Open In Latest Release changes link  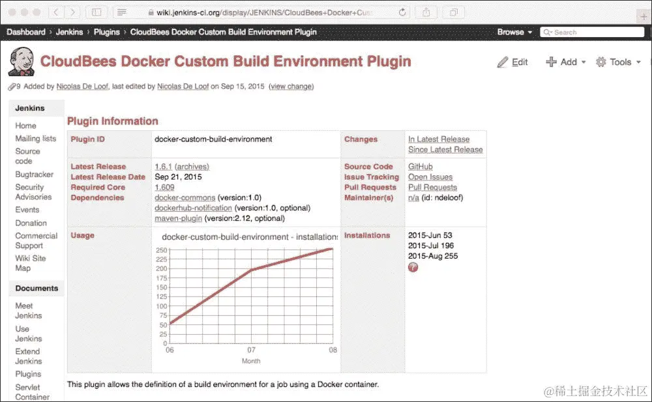[439, 139]
